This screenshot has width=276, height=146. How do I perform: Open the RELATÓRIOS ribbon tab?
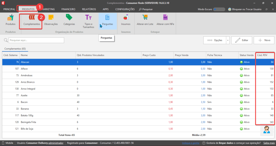pos(89,9)
